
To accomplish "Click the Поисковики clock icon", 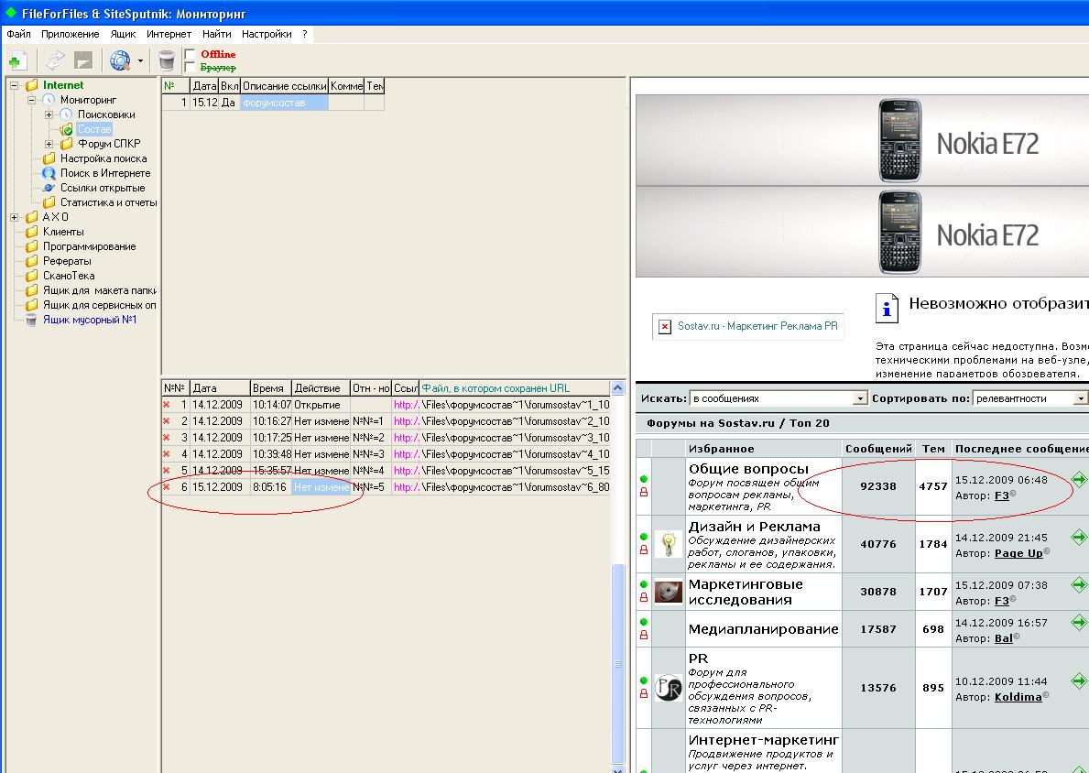I will tap(66, 114).
